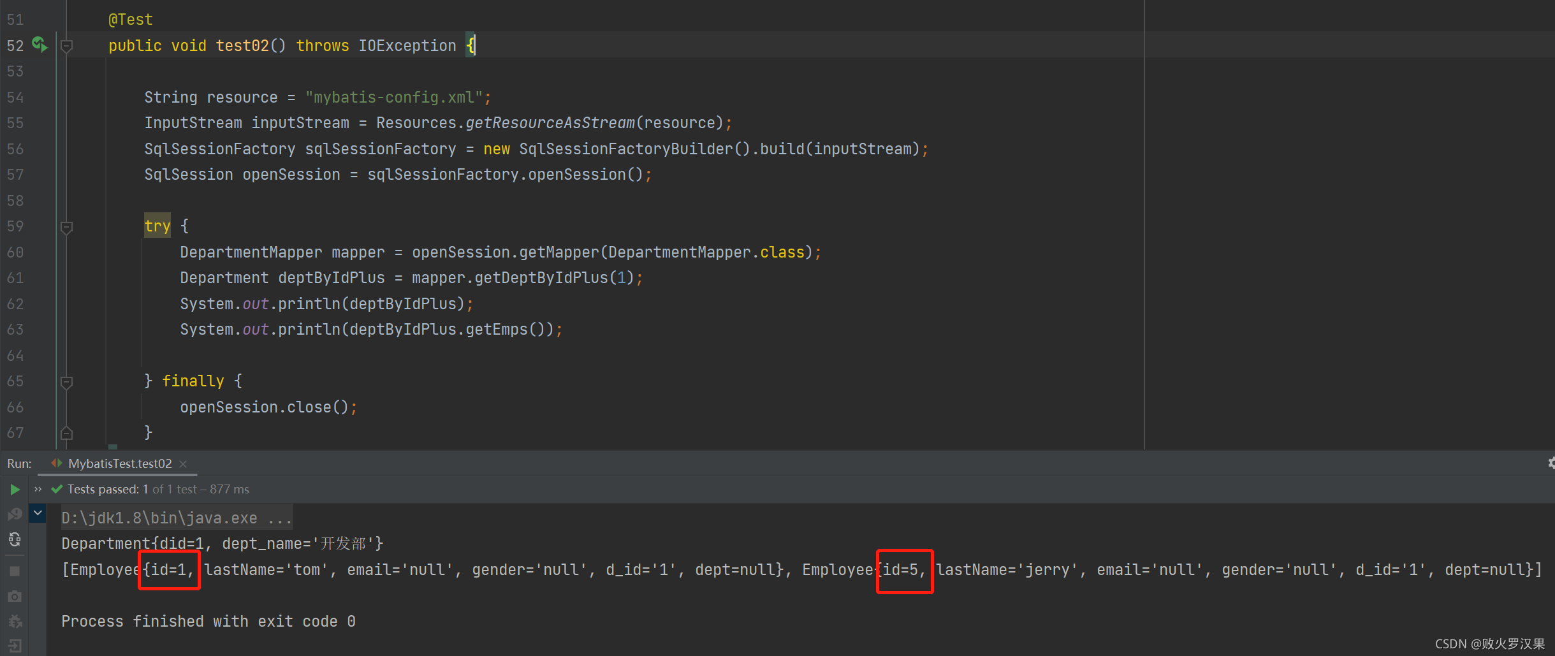The width and height of the screenshot is (1555, 656).
Task: Click 'Process finished with exit code 0'
Action: (x=208, y=622)
